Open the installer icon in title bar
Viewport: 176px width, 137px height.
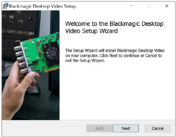[x=5, y=6]
